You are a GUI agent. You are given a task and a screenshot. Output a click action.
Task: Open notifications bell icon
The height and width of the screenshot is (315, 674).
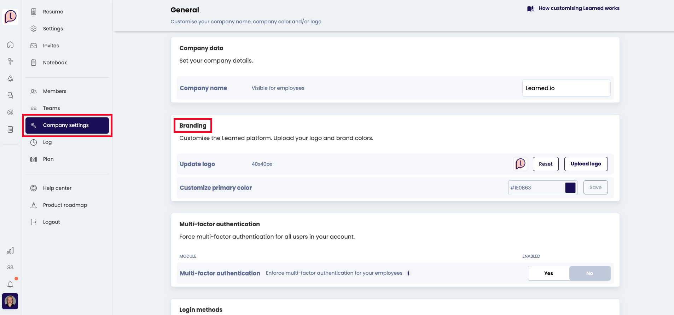pos(10,284)
